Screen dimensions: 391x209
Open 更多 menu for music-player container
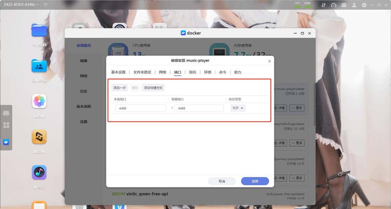point(297,108)
